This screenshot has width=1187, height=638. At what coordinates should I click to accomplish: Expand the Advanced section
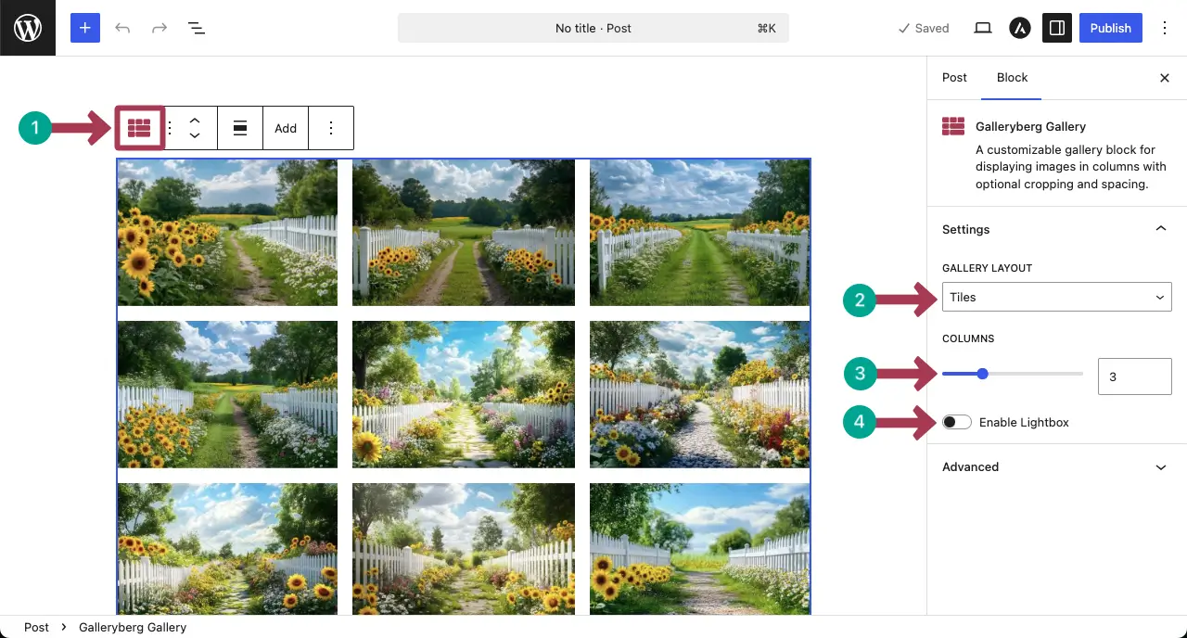(1057, 466)
